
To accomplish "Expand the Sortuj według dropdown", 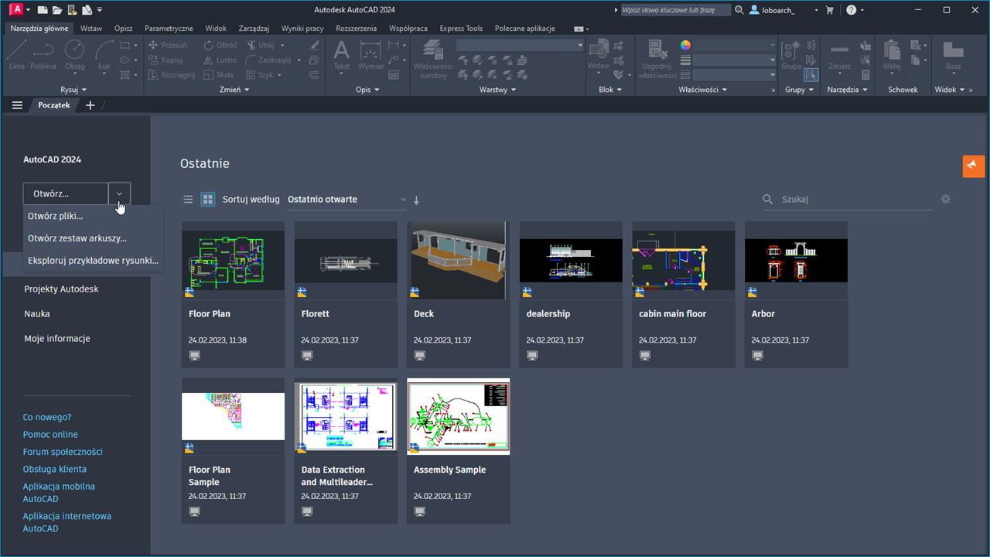I will (x=346, y=200).
